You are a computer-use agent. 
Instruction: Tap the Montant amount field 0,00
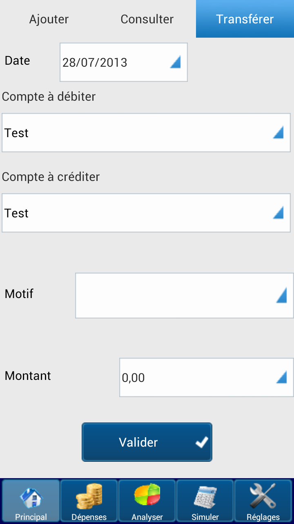coord(207,377)
